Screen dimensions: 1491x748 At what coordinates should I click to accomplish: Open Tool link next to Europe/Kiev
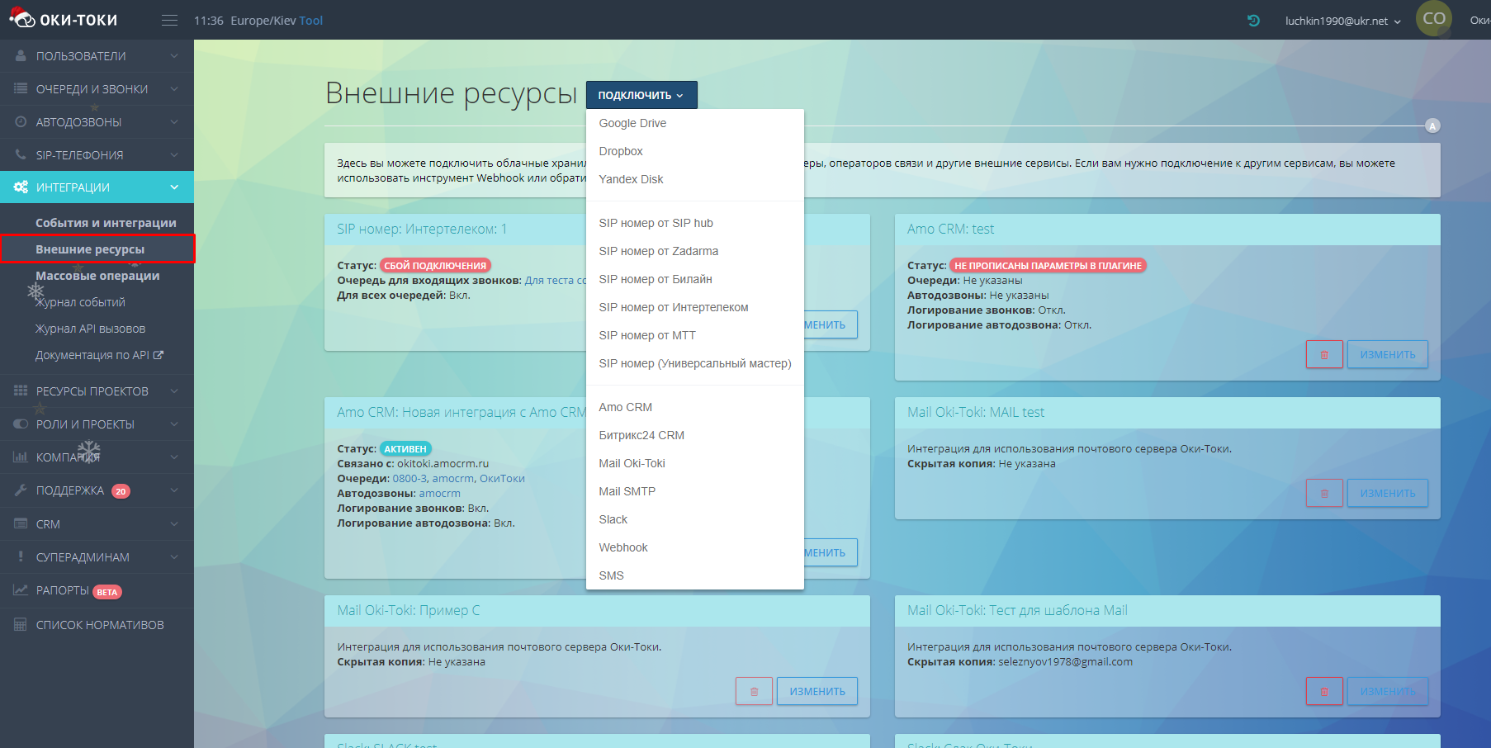pyautogui.click(x=311, y=21)
